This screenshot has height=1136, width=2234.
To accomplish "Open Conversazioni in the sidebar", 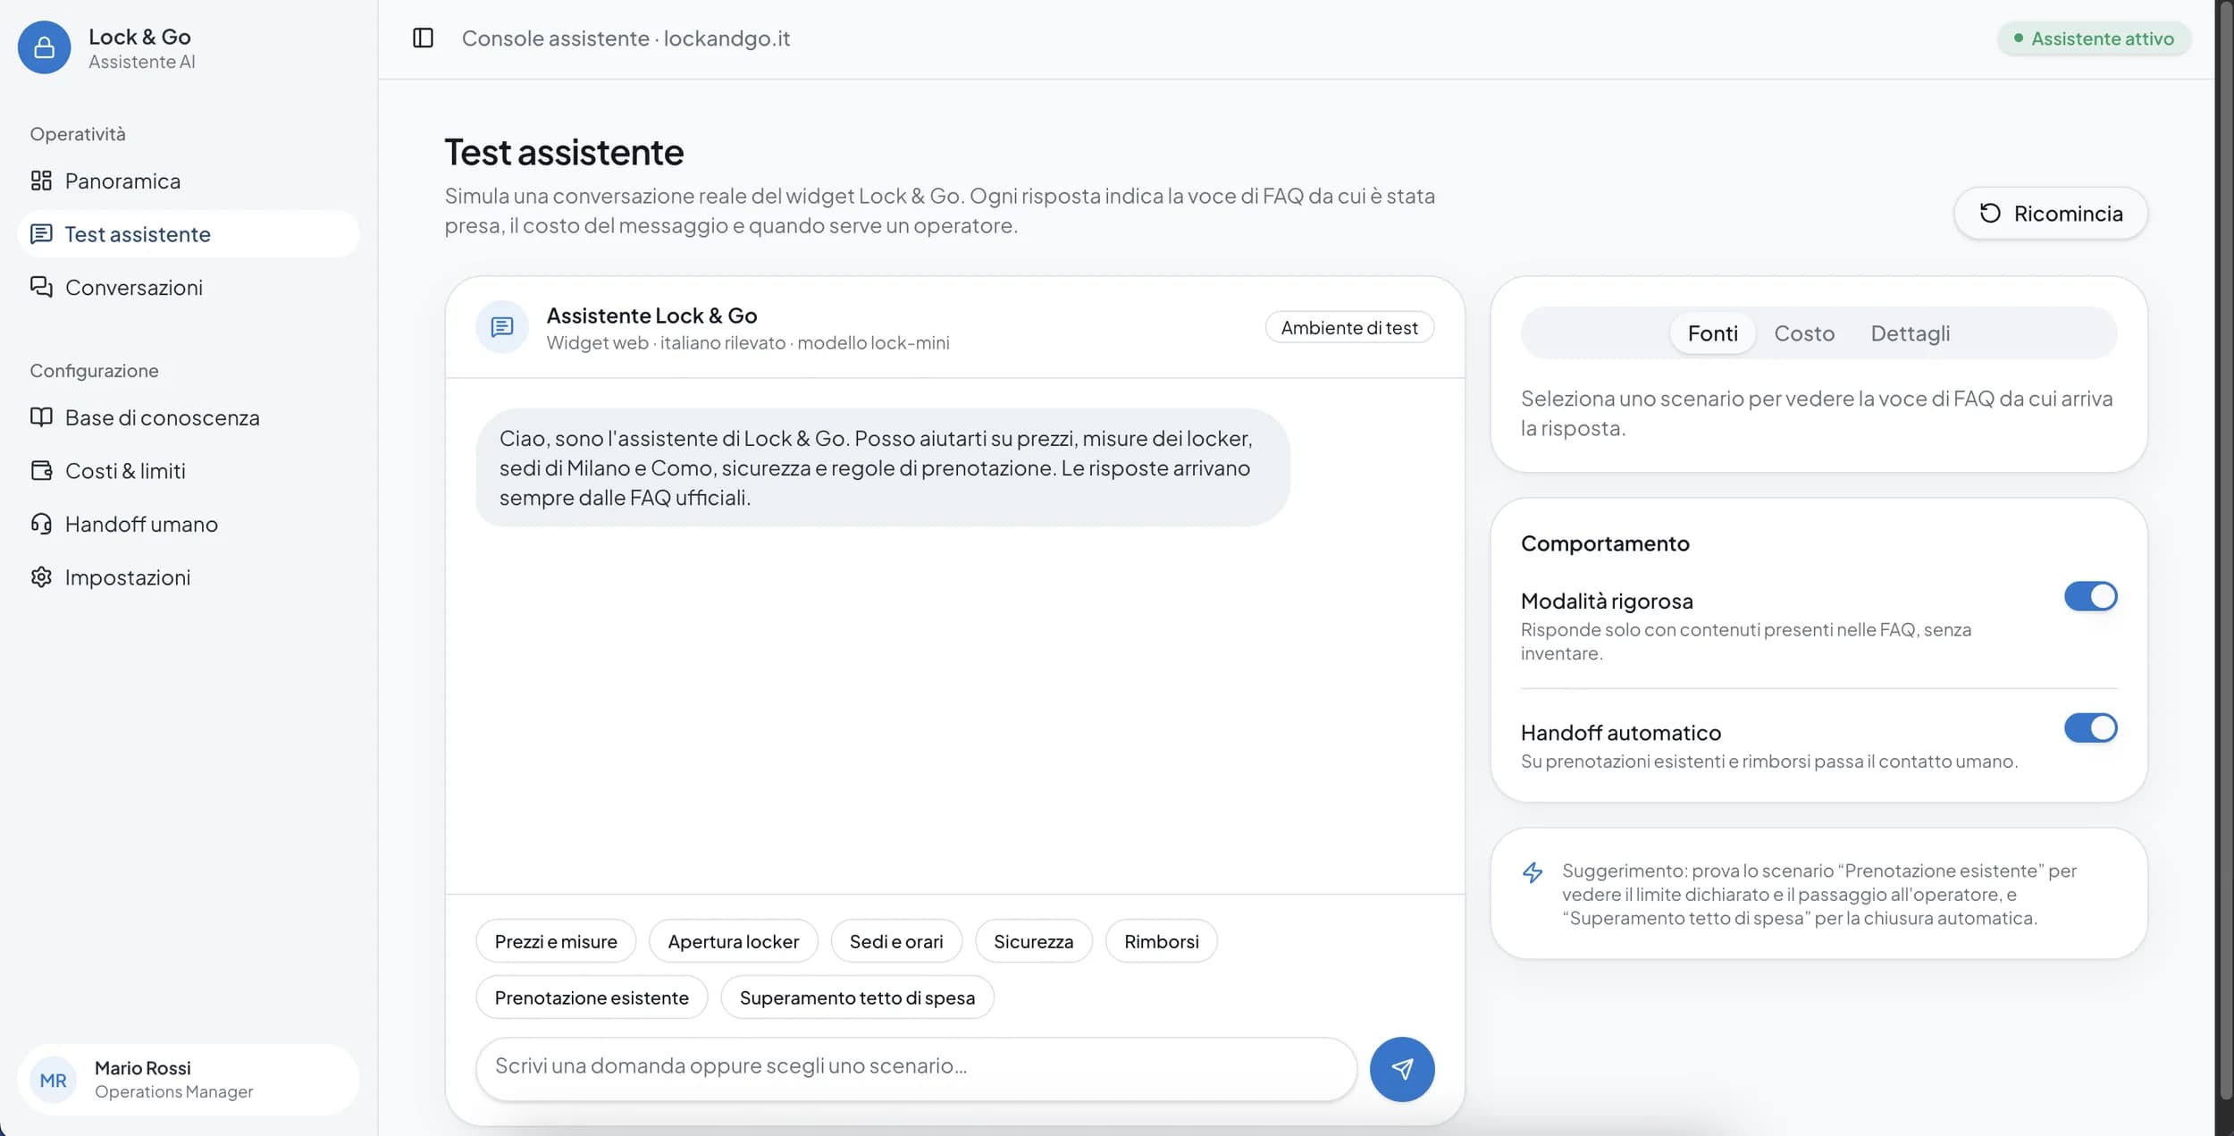I will (189, 287).
